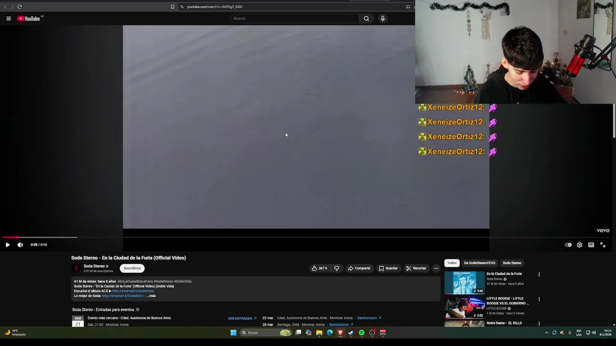Click the Compartir share button
Image resolution: width=616 pixels, height=346 pixels.
[x=359, y=268]
